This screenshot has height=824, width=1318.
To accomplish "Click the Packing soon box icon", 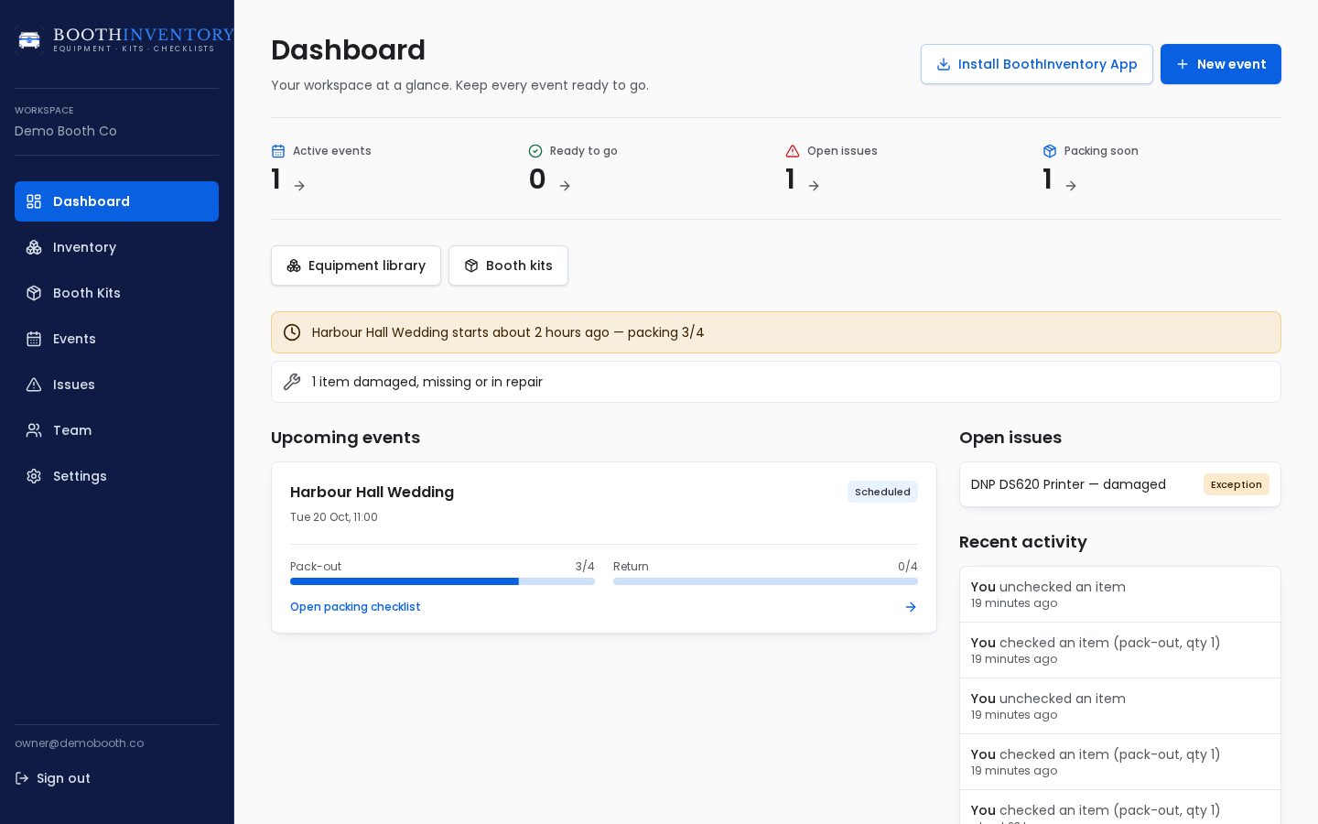I will (x=1050, y=151).
